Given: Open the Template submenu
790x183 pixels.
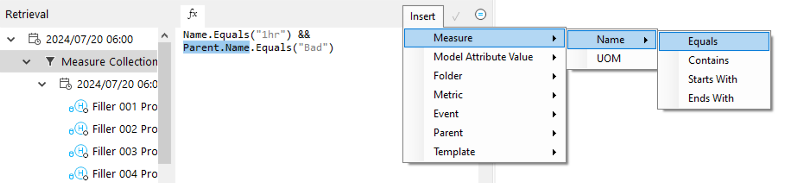Looking at the screenshot, I should coord(484,152).
